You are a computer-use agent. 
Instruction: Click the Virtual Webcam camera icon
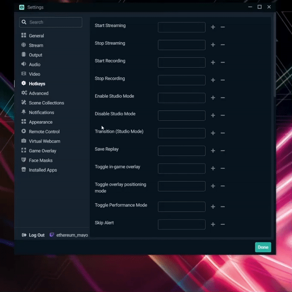pos(24,141)
